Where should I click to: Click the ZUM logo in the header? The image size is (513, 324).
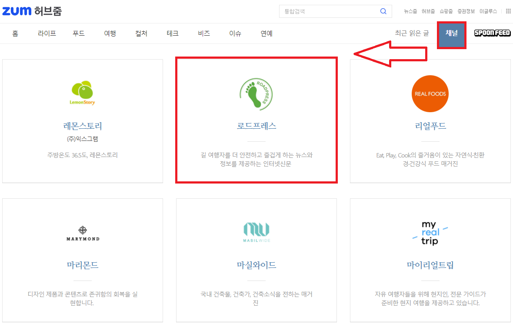17,11
